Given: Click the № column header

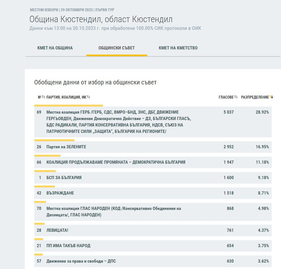Looking at the screenshot, I should (39, 97).
